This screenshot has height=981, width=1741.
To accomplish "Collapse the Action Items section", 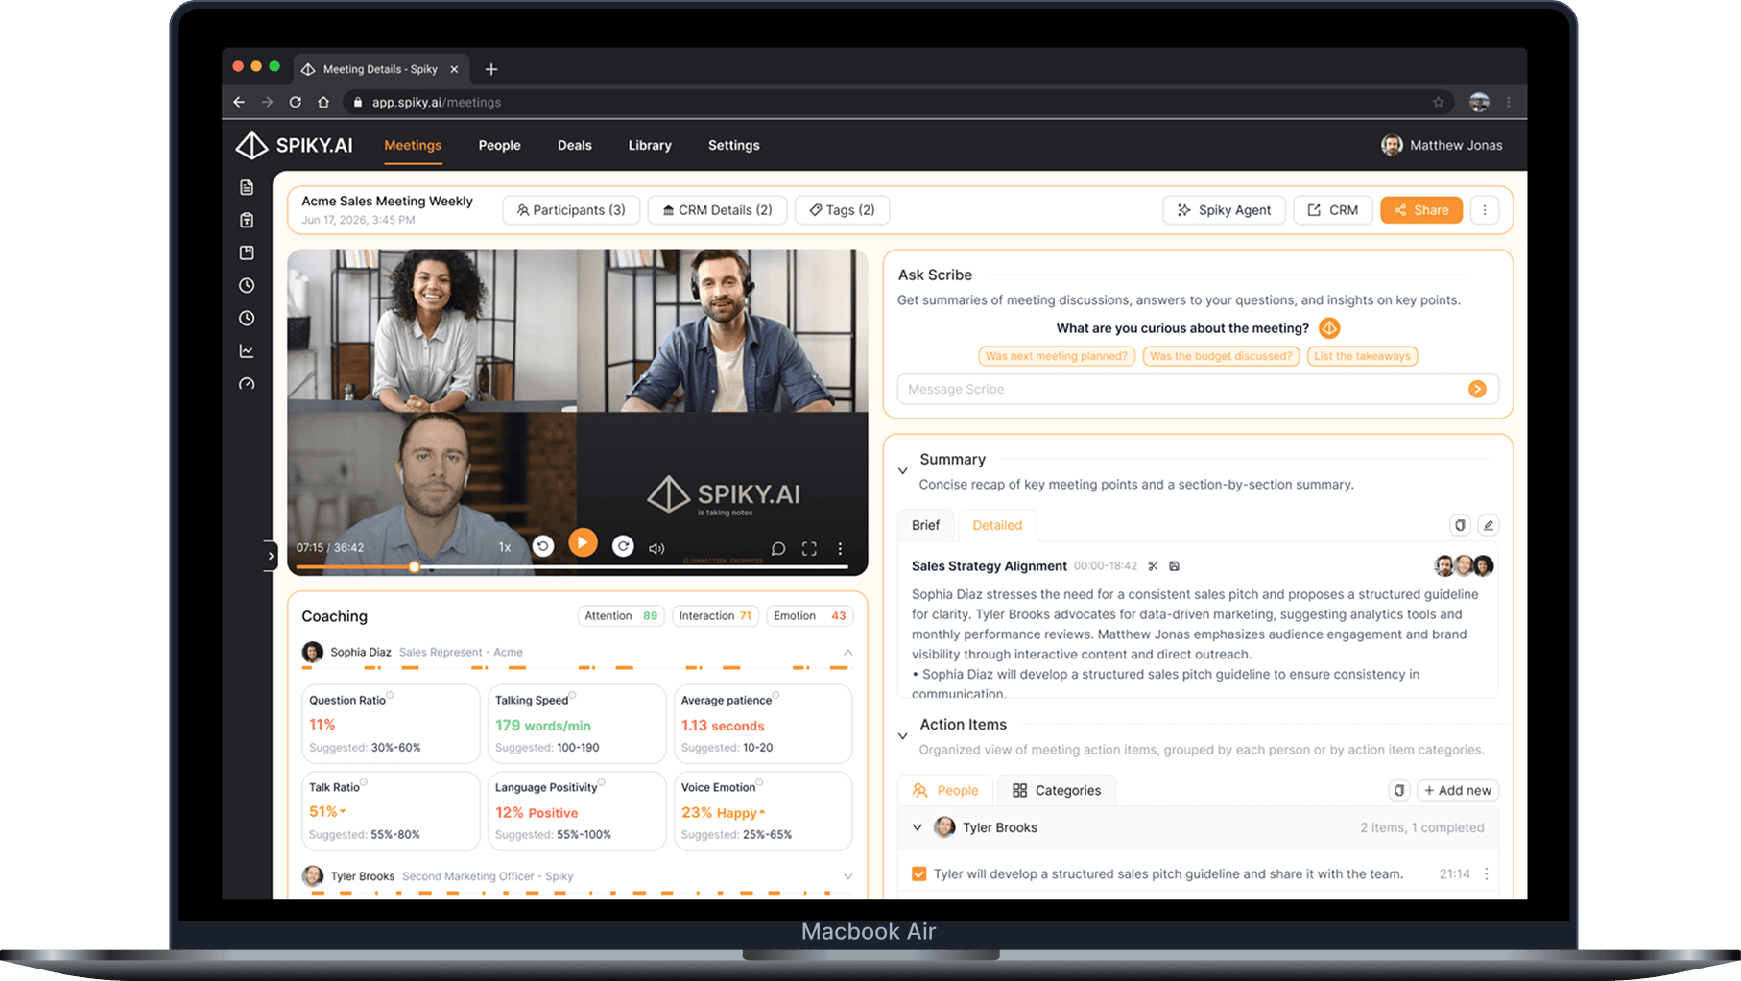I will pos(902,736).
